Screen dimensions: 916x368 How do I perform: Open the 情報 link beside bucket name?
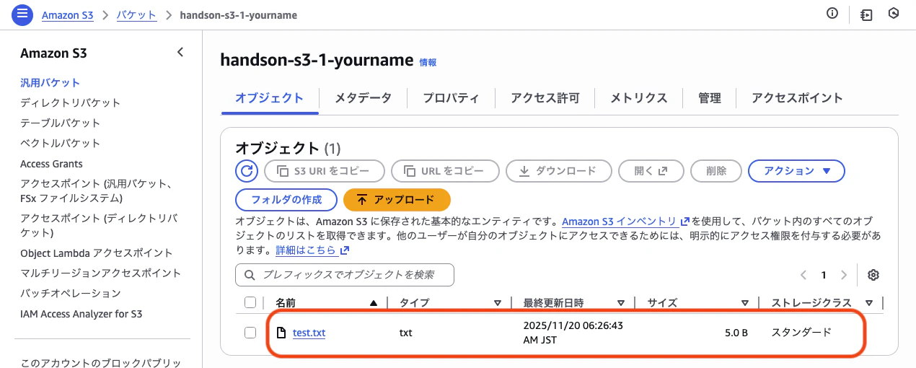(x=428, y=63)
